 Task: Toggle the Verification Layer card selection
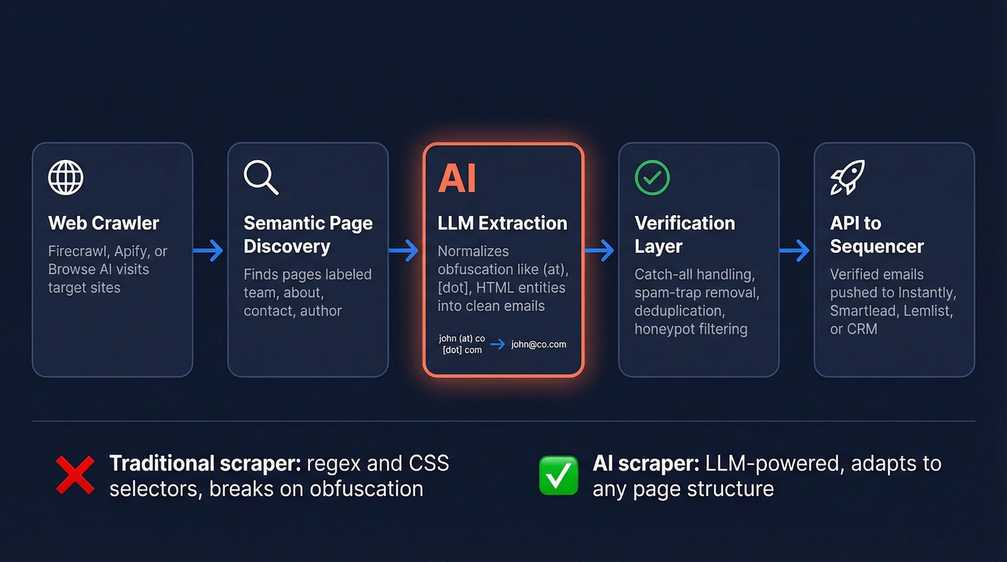click(x=698, y=259)
